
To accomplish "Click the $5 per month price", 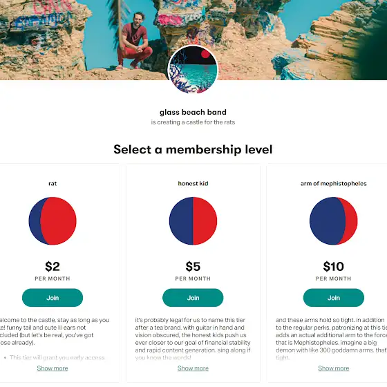I will [193, 267].
